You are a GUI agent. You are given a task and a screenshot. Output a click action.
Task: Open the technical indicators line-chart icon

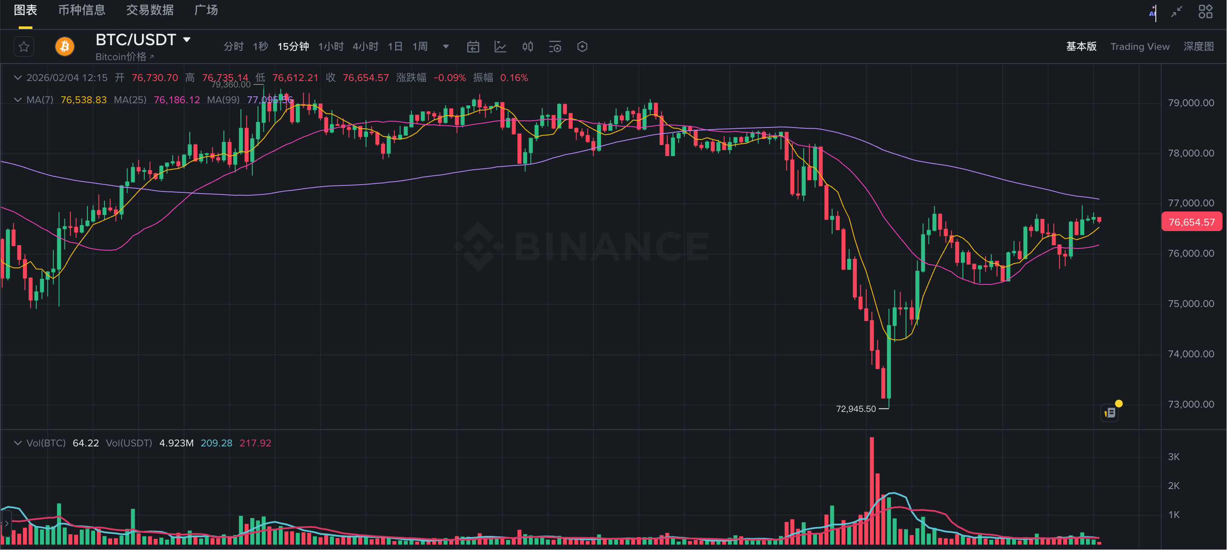tap(500, 46)
